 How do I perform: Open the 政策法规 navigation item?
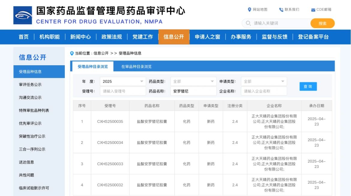112,37
